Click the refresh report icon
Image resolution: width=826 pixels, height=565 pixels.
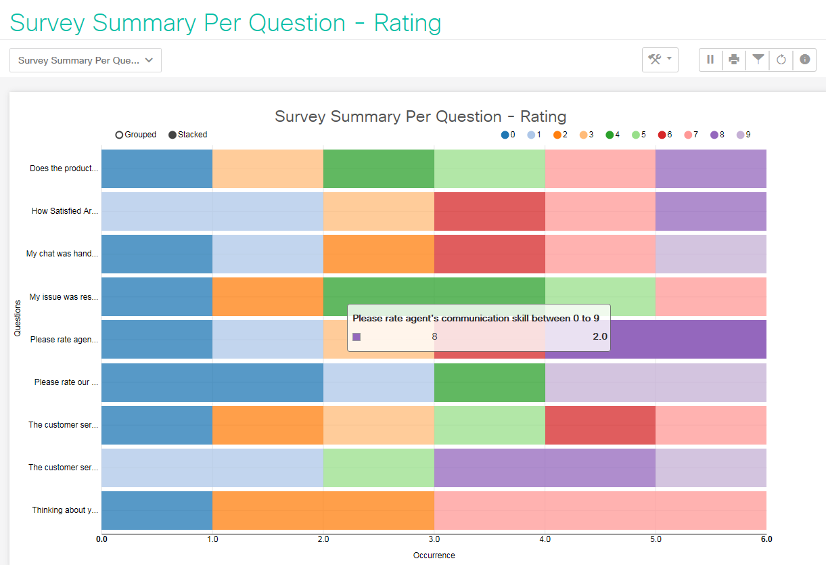[x=781, y=60]
